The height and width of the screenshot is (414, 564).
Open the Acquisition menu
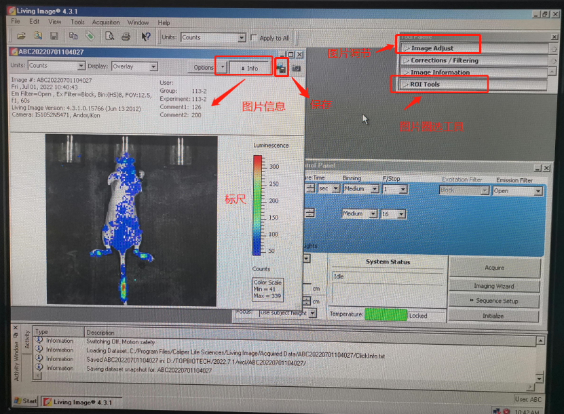[x=106, y=22]
